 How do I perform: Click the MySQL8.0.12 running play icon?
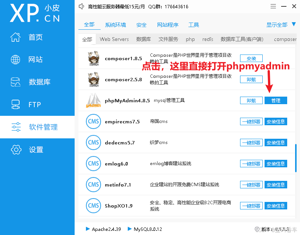click(130, 229)
